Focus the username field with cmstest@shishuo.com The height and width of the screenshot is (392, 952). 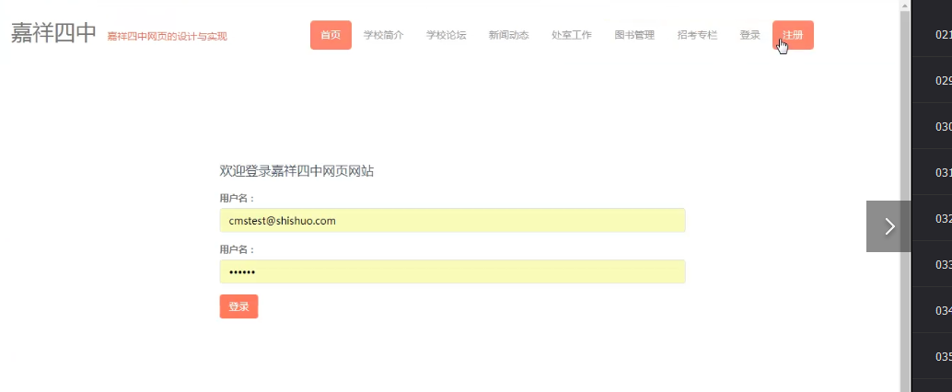click(452, 221)
